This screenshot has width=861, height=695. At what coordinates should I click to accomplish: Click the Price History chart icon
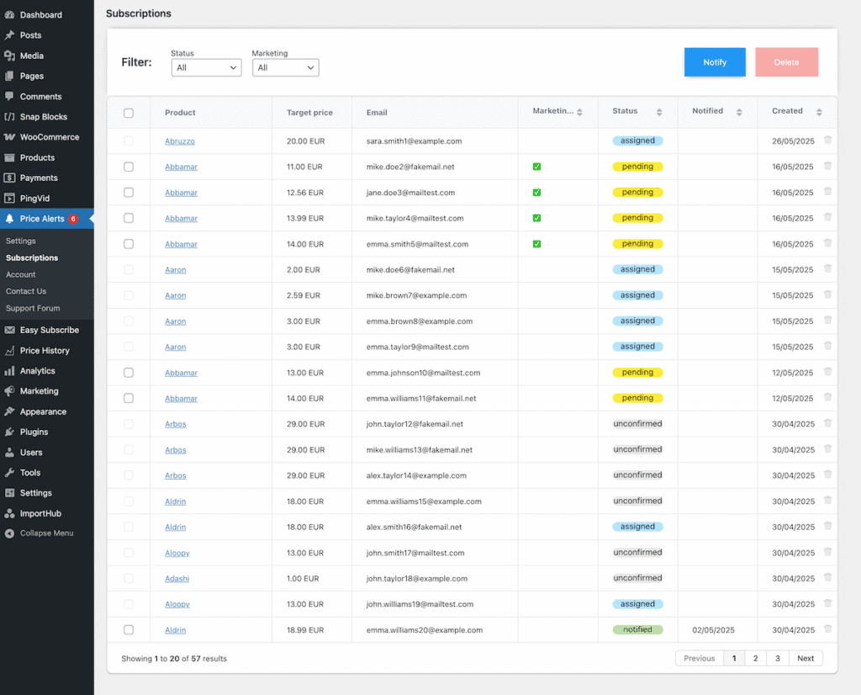10,351
